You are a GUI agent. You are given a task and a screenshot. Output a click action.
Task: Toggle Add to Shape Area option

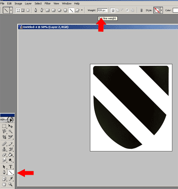coord(117,10)
